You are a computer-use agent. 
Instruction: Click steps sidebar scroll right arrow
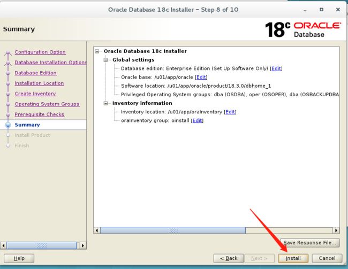click(83, 245)
